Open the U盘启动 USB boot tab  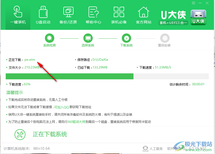(43, 15)
